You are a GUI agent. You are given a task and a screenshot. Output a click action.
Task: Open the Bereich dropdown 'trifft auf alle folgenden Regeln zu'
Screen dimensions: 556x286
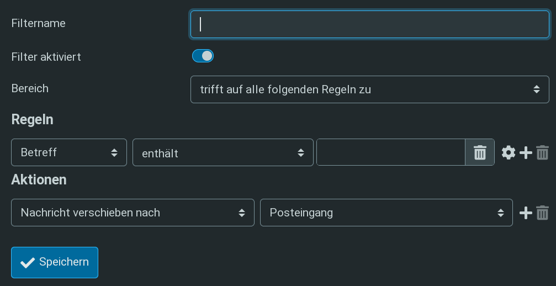370,89
